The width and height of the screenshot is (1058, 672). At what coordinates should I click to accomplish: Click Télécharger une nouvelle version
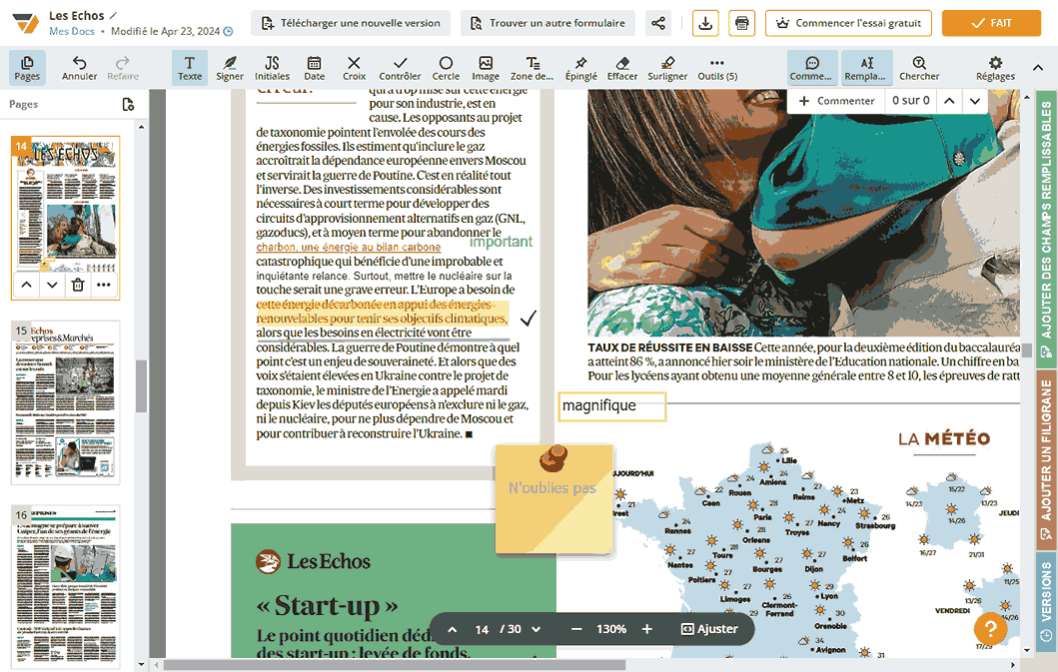point(351,23)
